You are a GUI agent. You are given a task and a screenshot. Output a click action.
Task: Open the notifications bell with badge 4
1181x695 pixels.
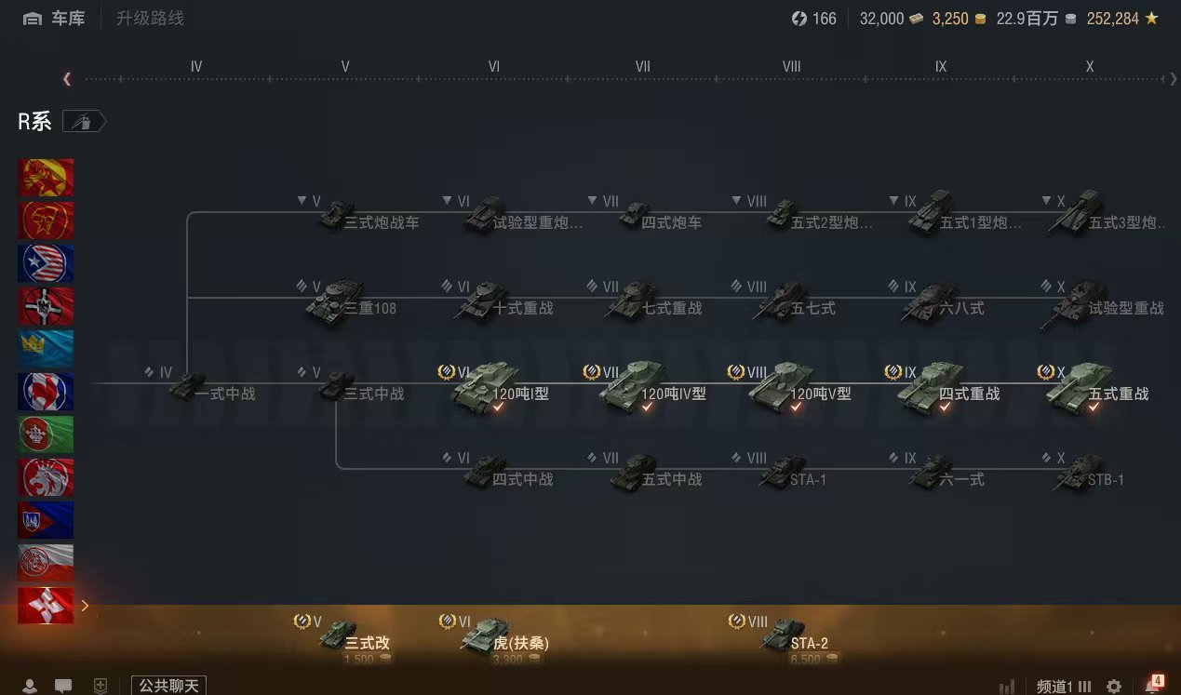tap(1153, 685)
